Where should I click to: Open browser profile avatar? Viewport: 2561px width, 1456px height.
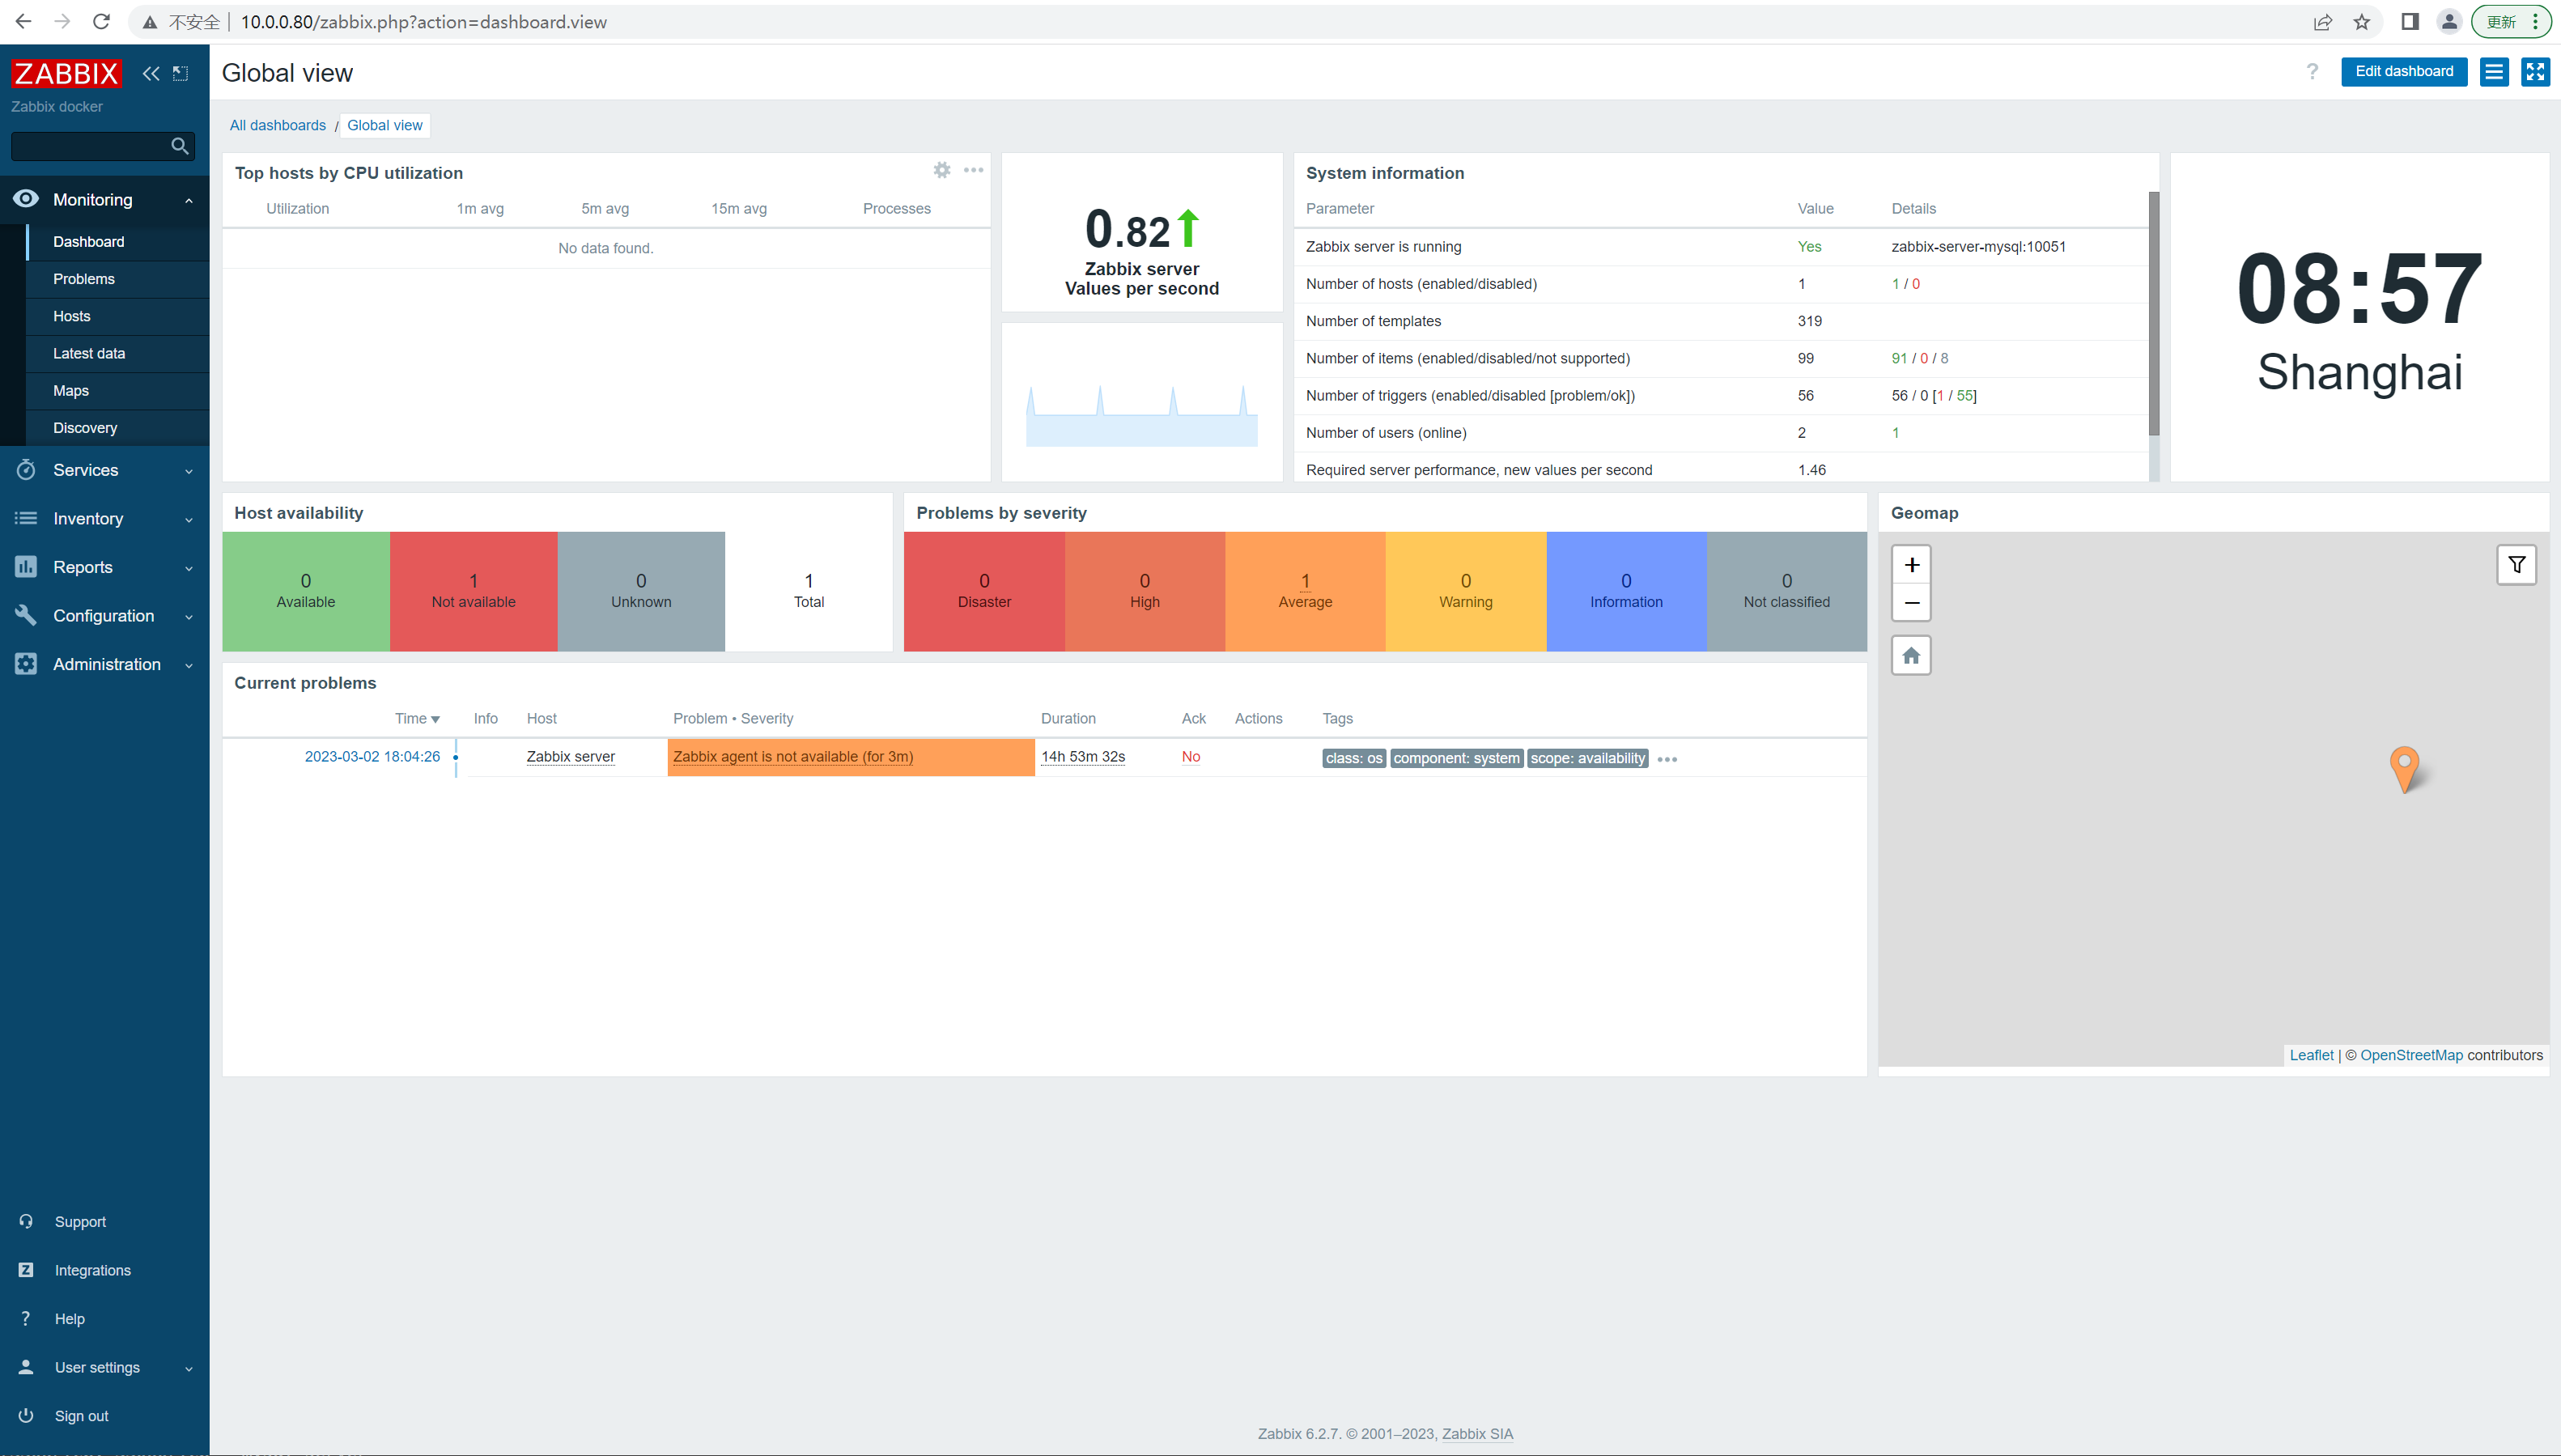(2449, 22)
